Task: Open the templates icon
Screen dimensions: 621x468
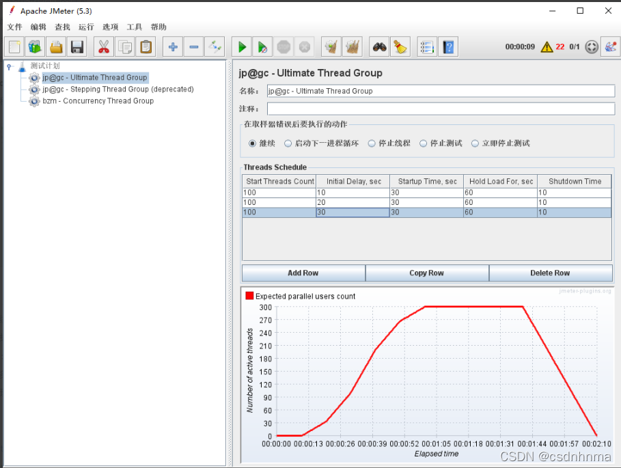Action: click(35, 47)
